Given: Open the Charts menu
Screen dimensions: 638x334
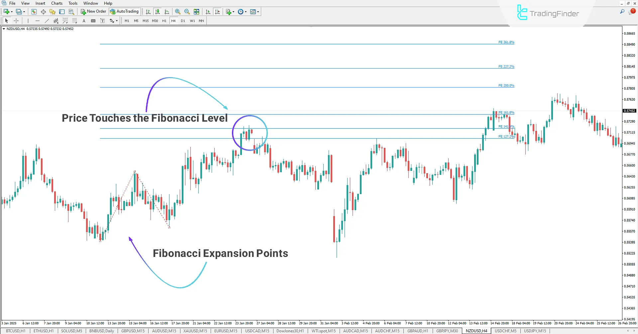Looking at the screenshot, I should click(56, 3).
